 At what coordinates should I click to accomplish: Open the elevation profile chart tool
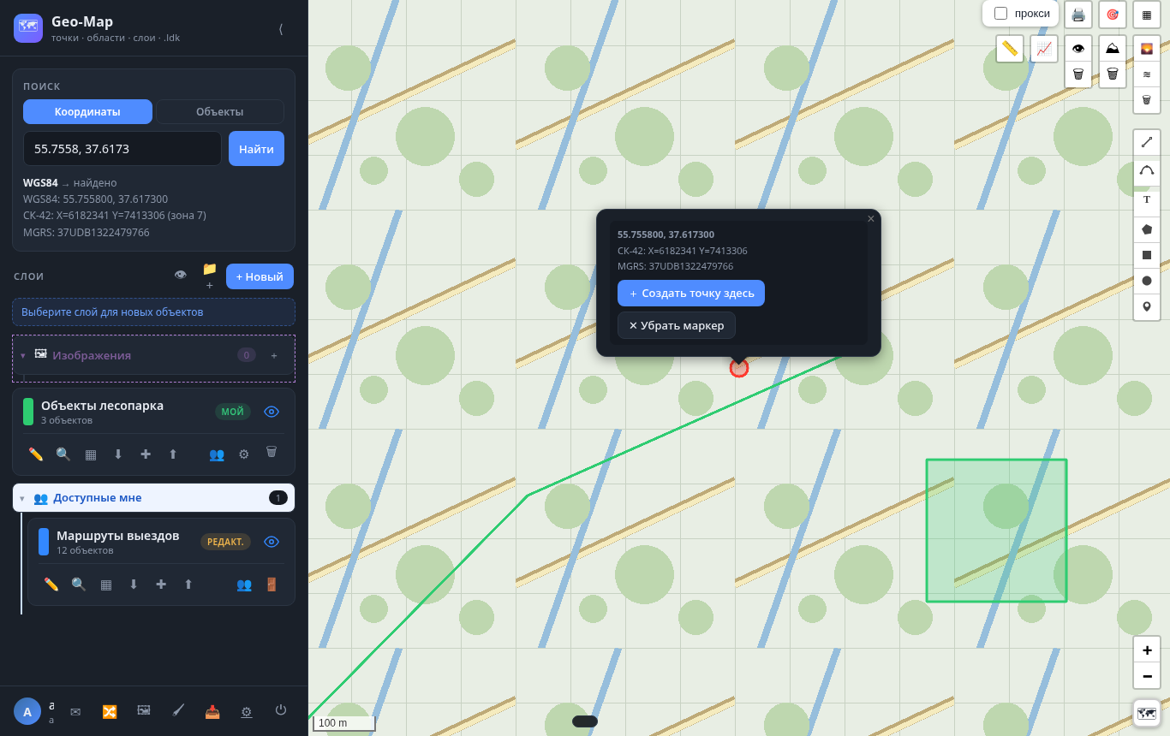[1044, 49]
